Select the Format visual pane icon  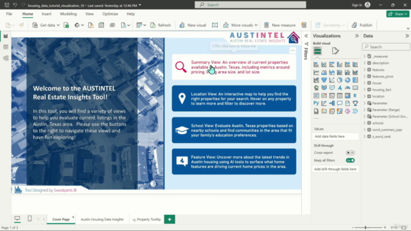(335, 51)
